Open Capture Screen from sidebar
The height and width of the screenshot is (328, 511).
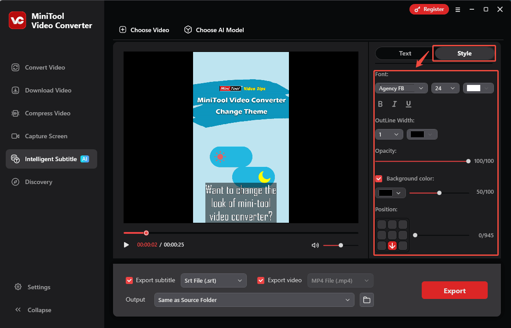(x=46, y=136)
